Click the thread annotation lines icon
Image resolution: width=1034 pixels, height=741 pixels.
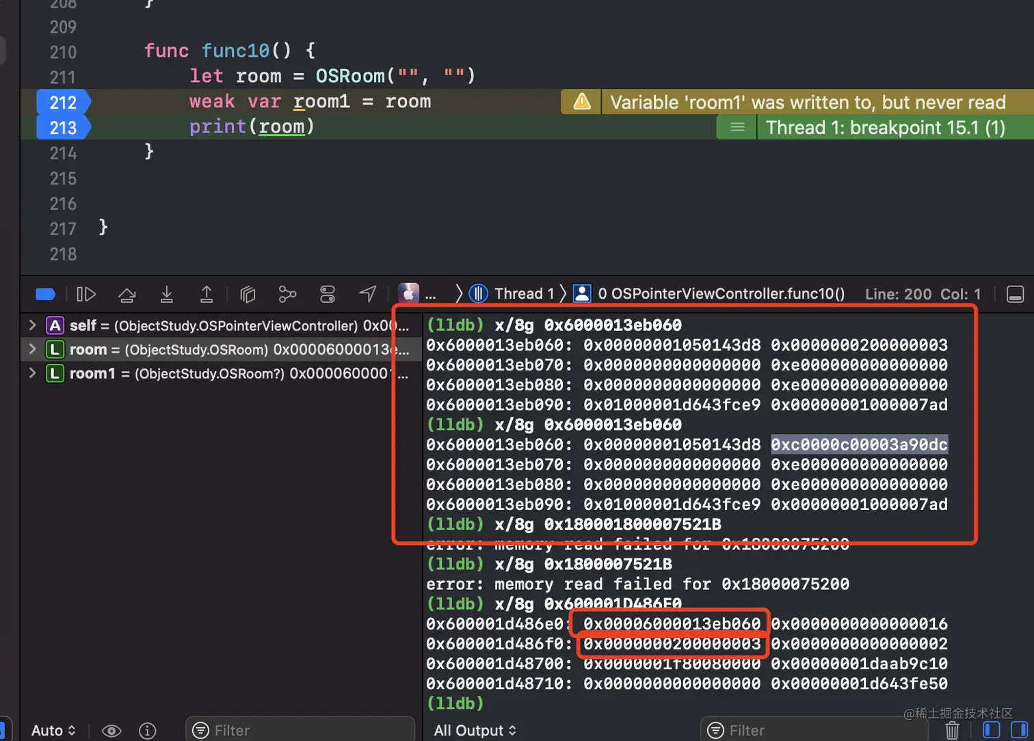click(737, 128)
